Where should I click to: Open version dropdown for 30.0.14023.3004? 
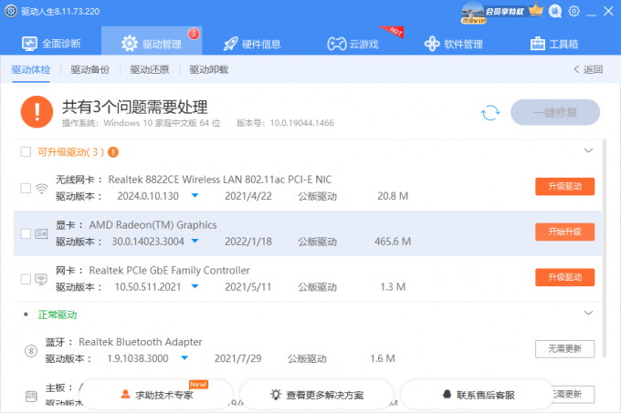point(195,241)
